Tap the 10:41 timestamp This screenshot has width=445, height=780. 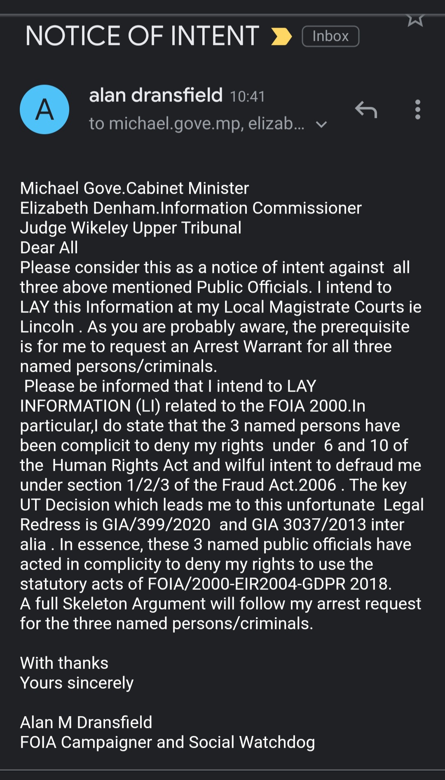click(x=247, y=96)
